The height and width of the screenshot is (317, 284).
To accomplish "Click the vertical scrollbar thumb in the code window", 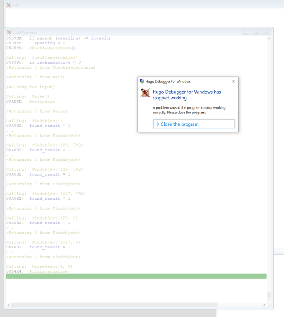I will (x=269, y=295).
